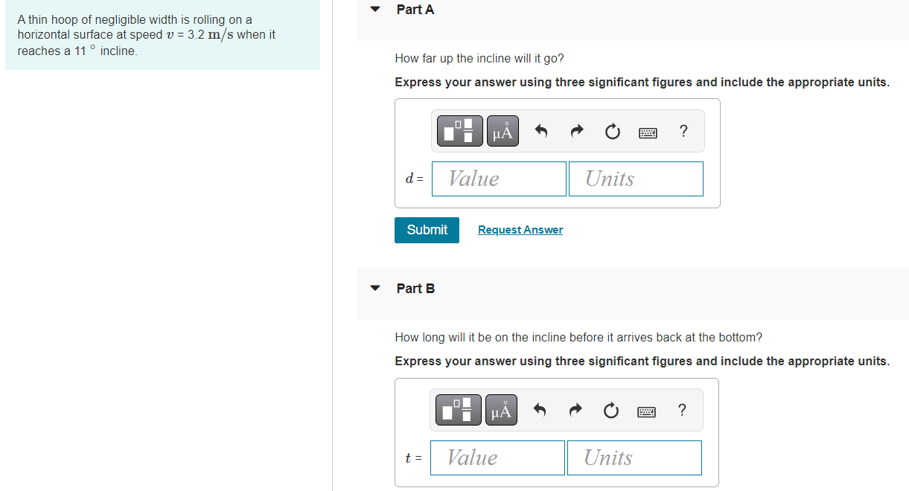909x491 pixels.
Task: Open help question mark in Part B
Action: 683,410
